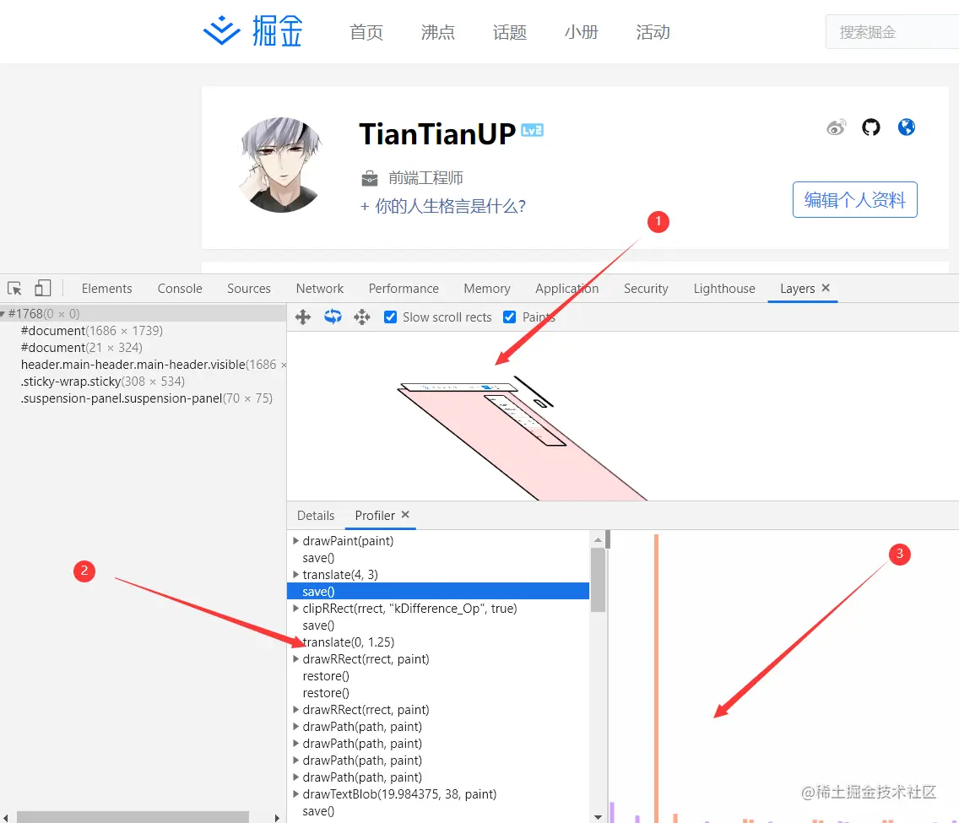Close the Profiler tab
This screenshot has height=823, width=959.
[405, 515]
